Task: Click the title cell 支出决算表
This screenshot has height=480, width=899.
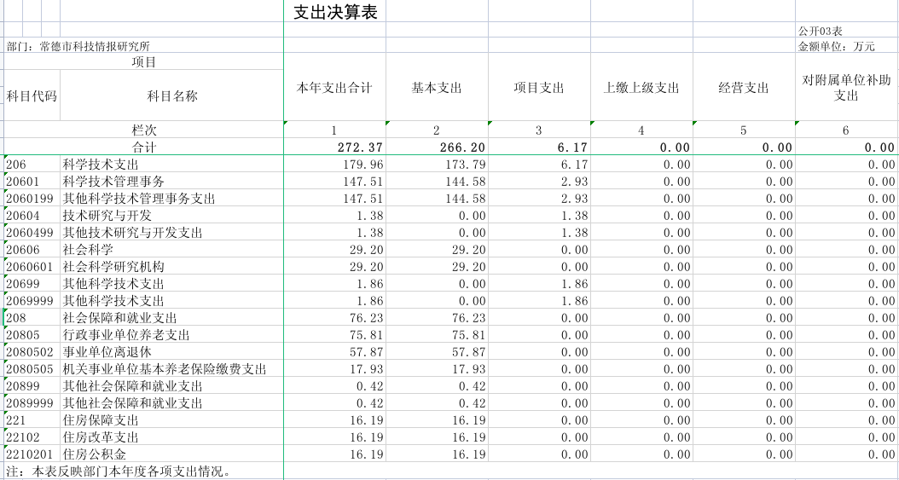Action: pos(334,13)
